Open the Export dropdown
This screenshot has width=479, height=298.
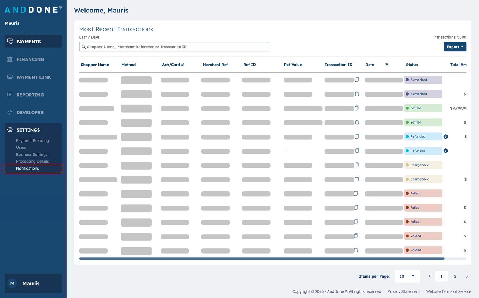[455, 47]
